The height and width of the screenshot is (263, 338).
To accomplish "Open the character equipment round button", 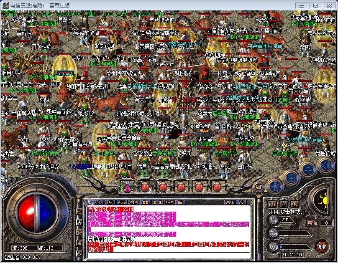I will [274, 187].
